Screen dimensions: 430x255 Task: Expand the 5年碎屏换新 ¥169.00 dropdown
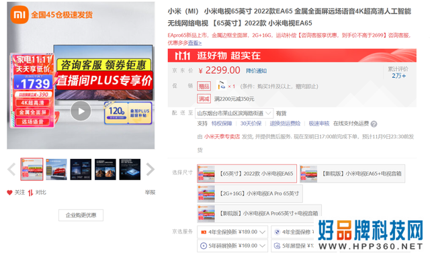pos(232,246)
